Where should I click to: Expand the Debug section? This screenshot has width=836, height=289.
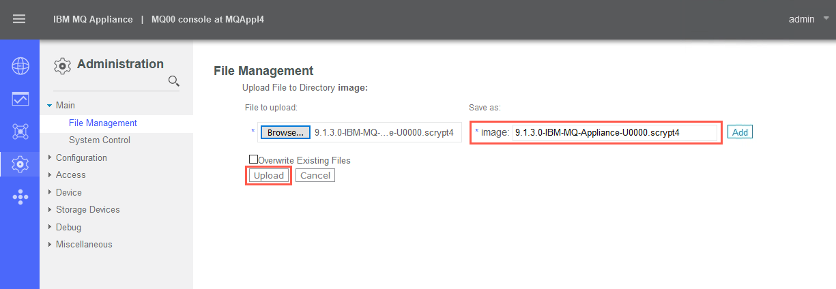coord(49,227)
